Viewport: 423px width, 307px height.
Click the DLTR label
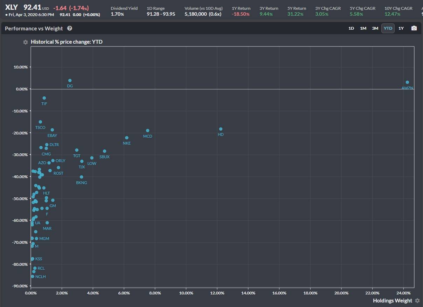click(54, 145)
